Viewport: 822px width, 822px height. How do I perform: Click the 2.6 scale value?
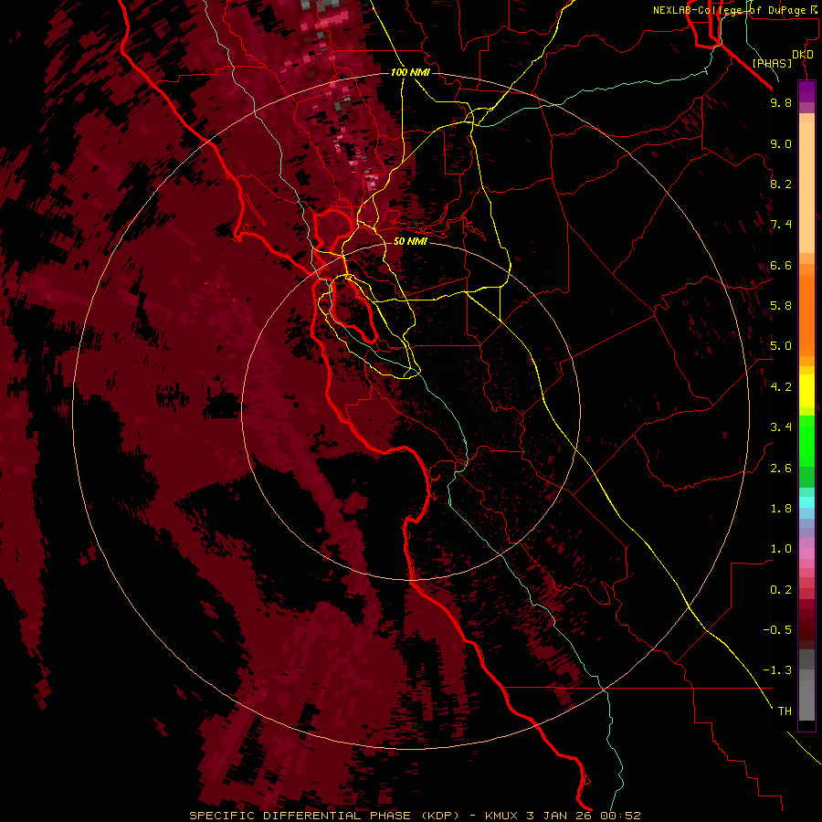(781, 468)
